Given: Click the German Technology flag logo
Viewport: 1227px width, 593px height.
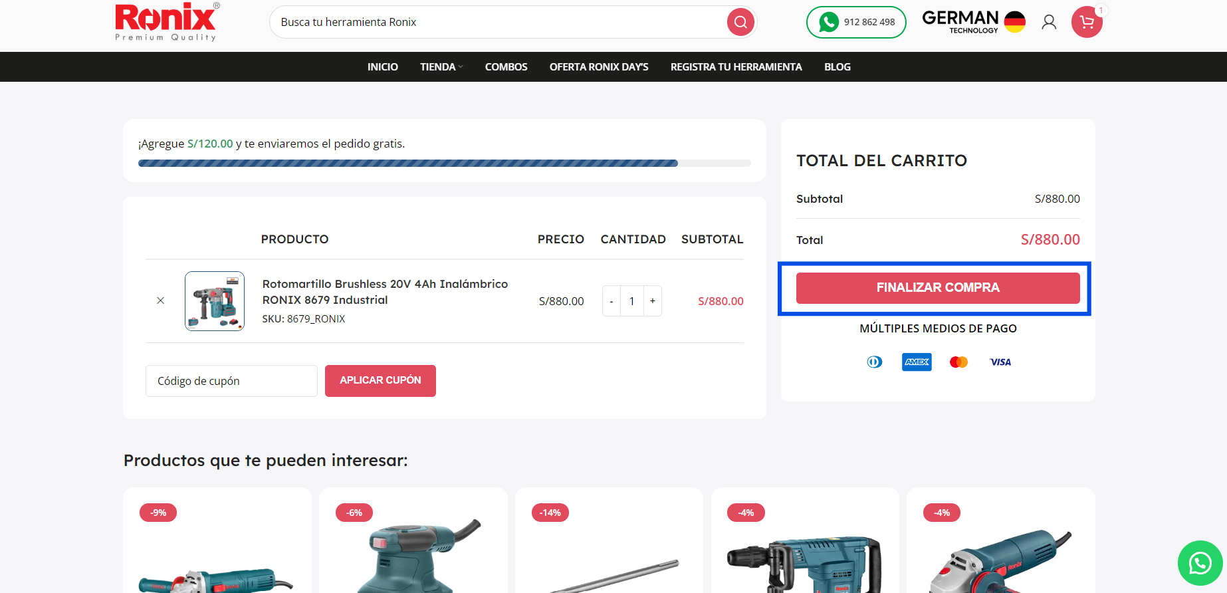Looking at the screenshot, I should click(974, 22).
